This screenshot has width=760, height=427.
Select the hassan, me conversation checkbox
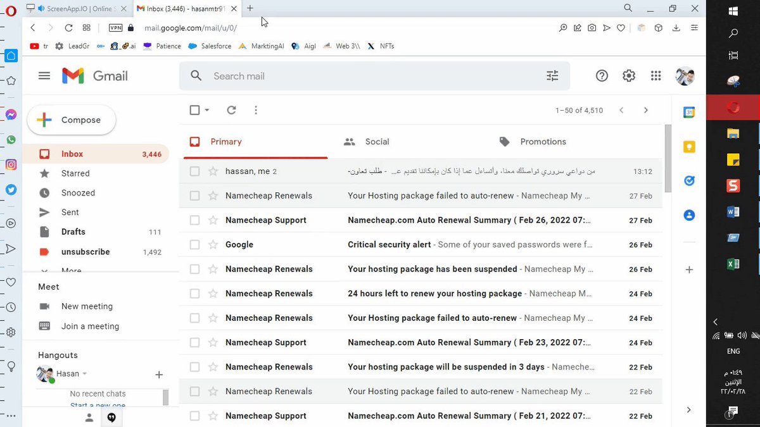tap(194, 171)
